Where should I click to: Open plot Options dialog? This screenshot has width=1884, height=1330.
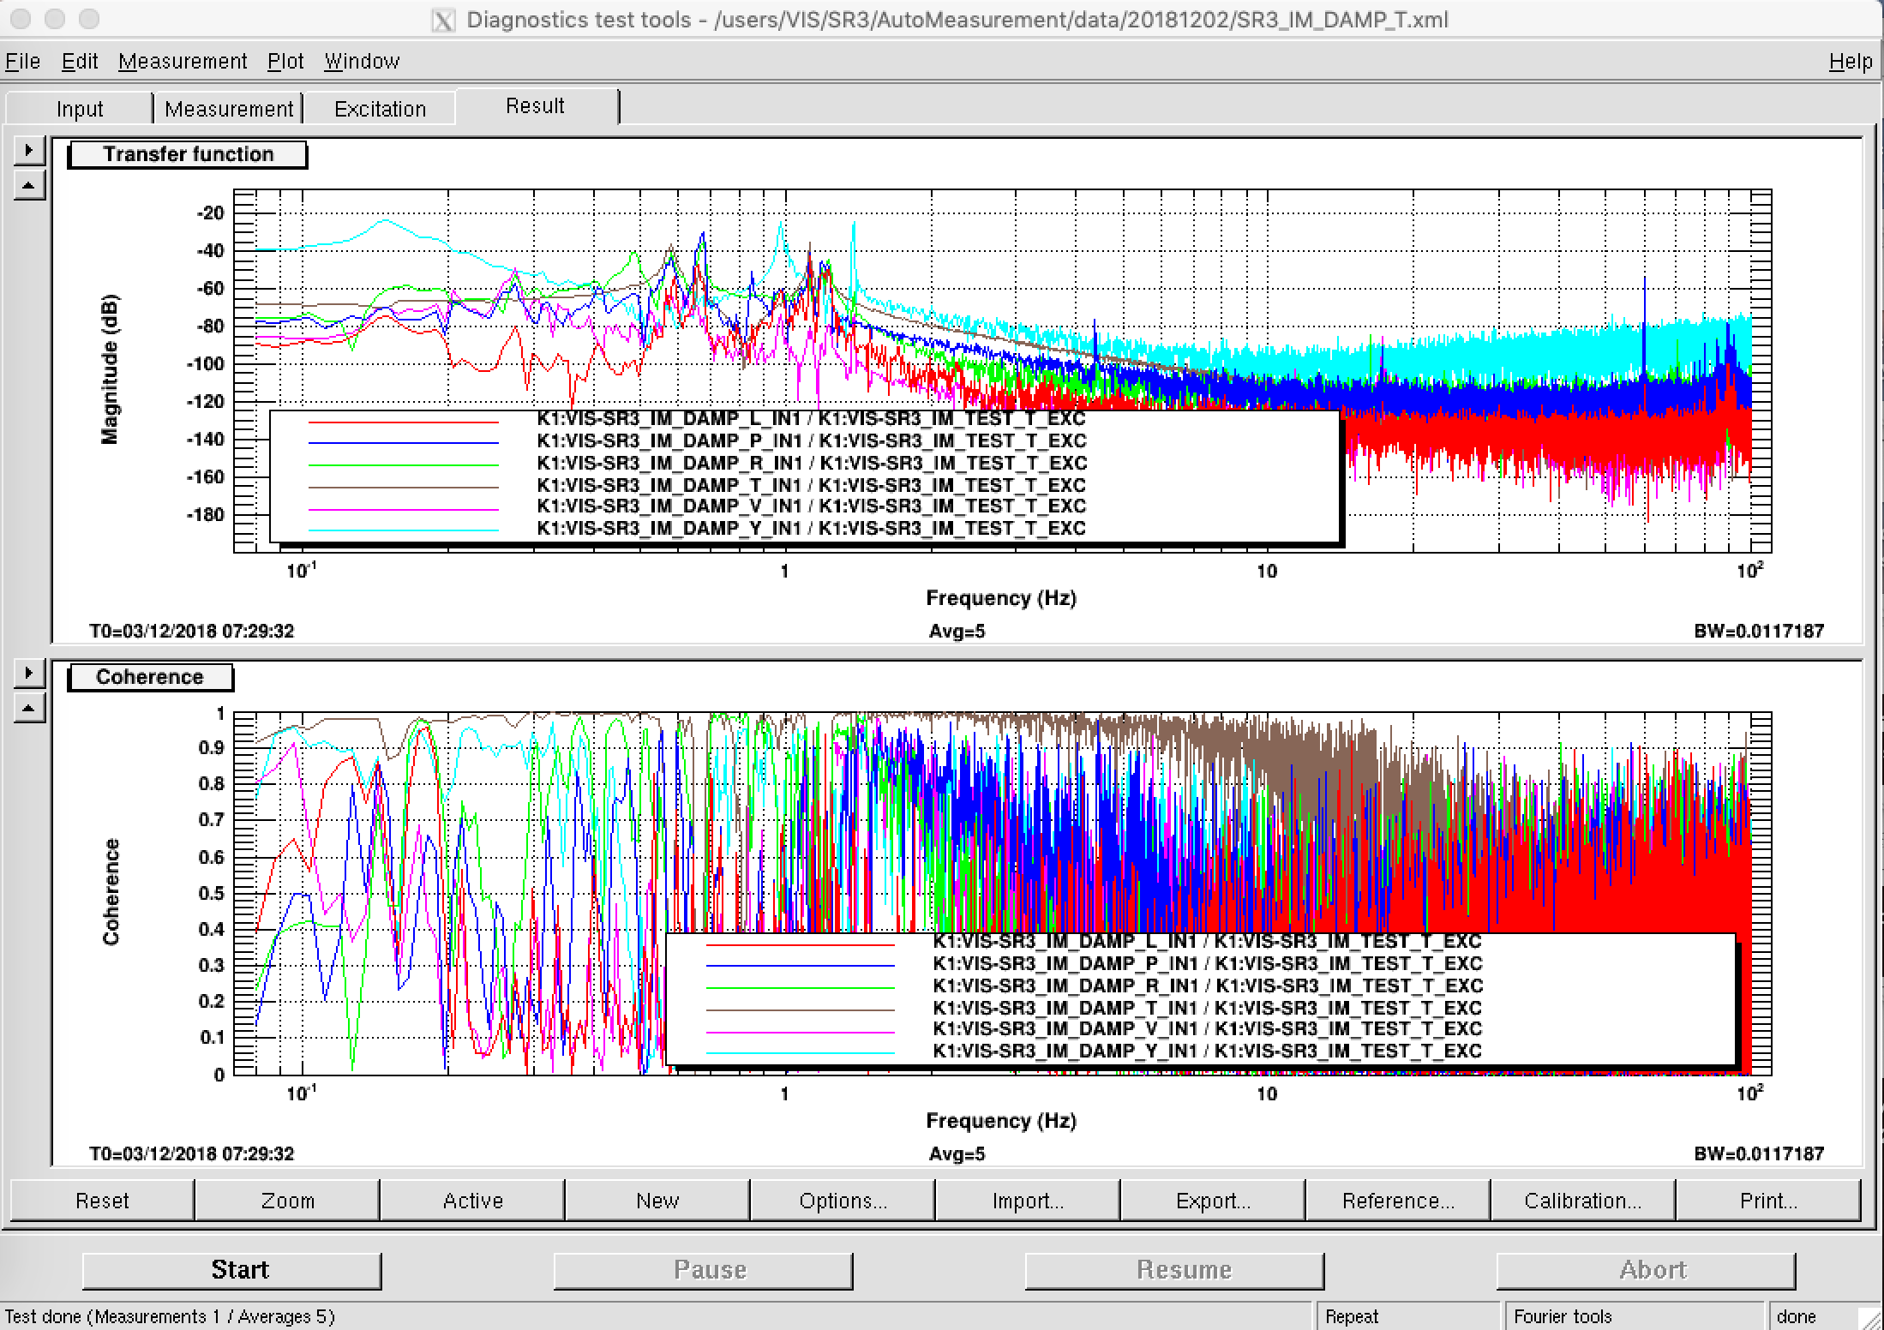(x=843, y=1201)
